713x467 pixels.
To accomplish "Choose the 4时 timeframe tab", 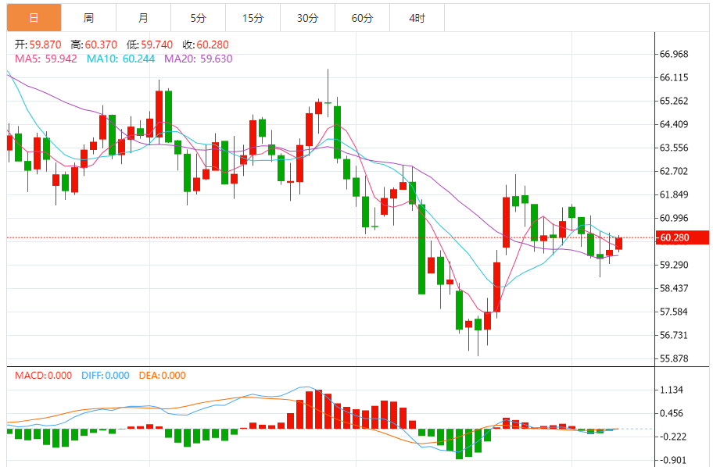I will (417, 18).
